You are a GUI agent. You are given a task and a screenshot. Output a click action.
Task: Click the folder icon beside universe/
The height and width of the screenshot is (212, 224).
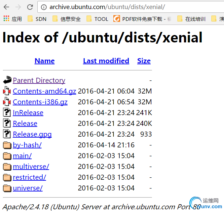[x=7, y=188]
